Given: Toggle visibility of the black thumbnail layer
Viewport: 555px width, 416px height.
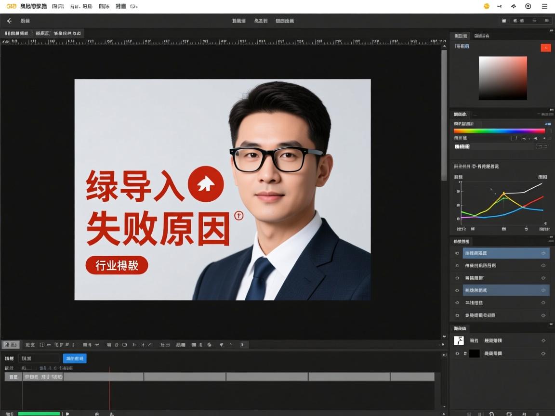Looking at the screenshot, I should [x=457, y=353].
